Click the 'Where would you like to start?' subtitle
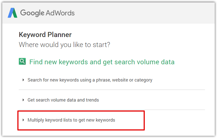Viewport: 217px width, 138px height. click(x=64, y=45)
